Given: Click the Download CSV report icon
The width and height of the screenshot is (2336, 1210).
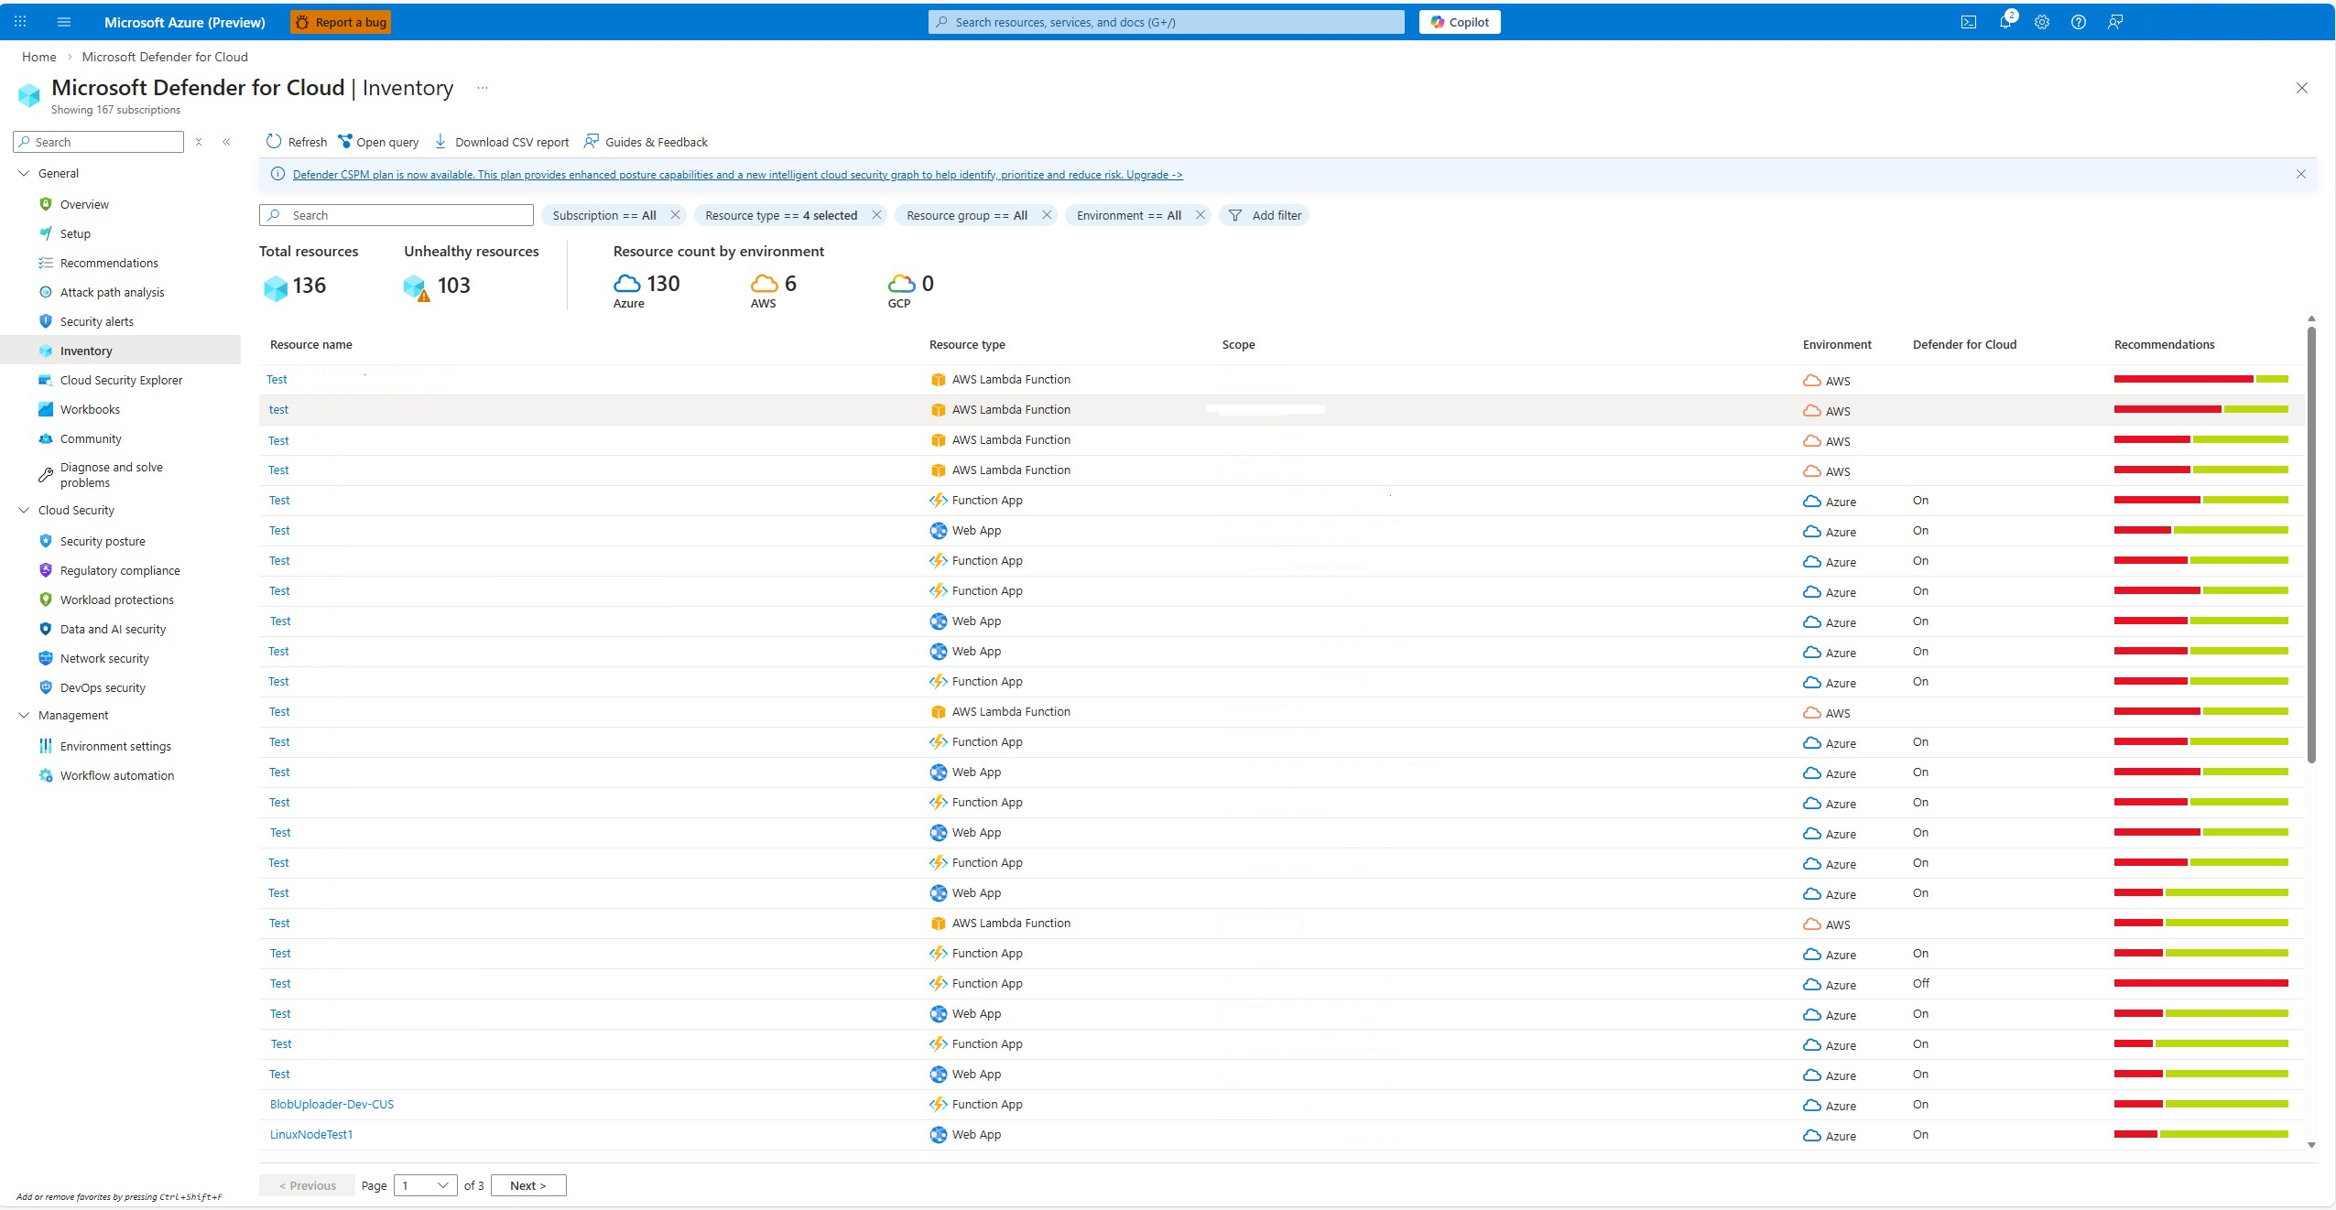Looking at the screenshot, I should (440, 141).
